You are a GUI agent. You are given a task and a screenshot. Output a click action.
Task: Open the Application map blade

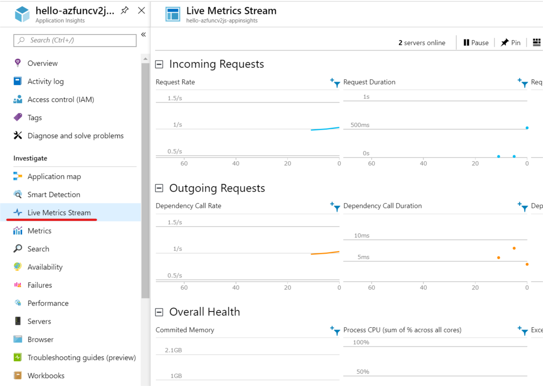[54, 176]
